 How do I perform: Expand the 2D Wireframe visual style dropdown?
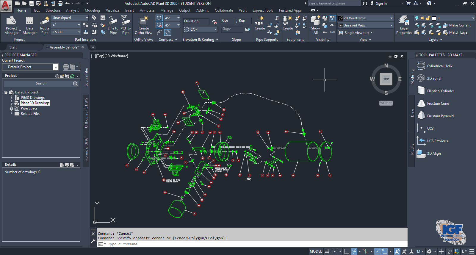[391, 18]
